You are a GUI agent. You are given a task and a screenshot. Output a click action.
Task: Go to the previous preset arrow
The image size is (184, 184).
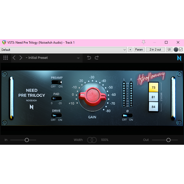click(x=14, y=58)
